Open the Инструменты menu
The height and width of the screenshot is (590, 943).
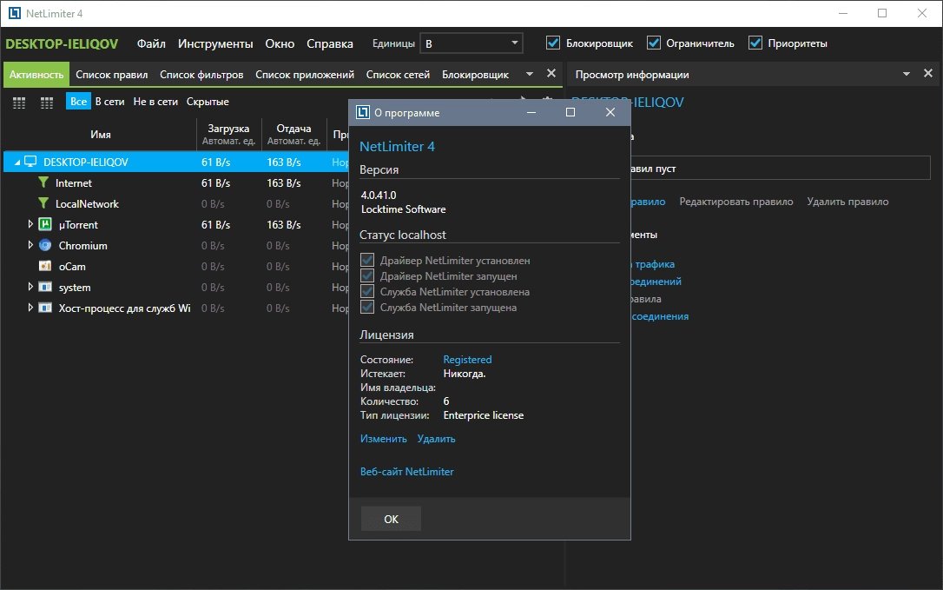click(215, 43)
